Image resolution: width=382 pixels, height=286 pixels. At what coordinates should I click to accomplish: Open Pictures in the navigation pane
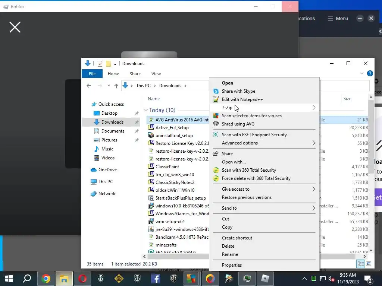click(x=109, y=140)
